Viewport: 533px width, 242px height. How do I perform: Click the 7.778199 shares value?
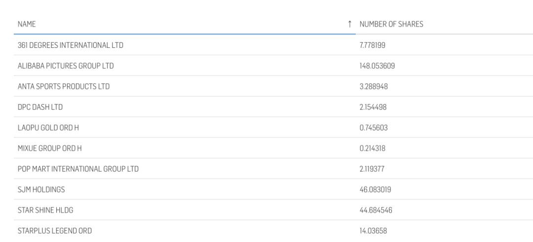pos(373,45)
